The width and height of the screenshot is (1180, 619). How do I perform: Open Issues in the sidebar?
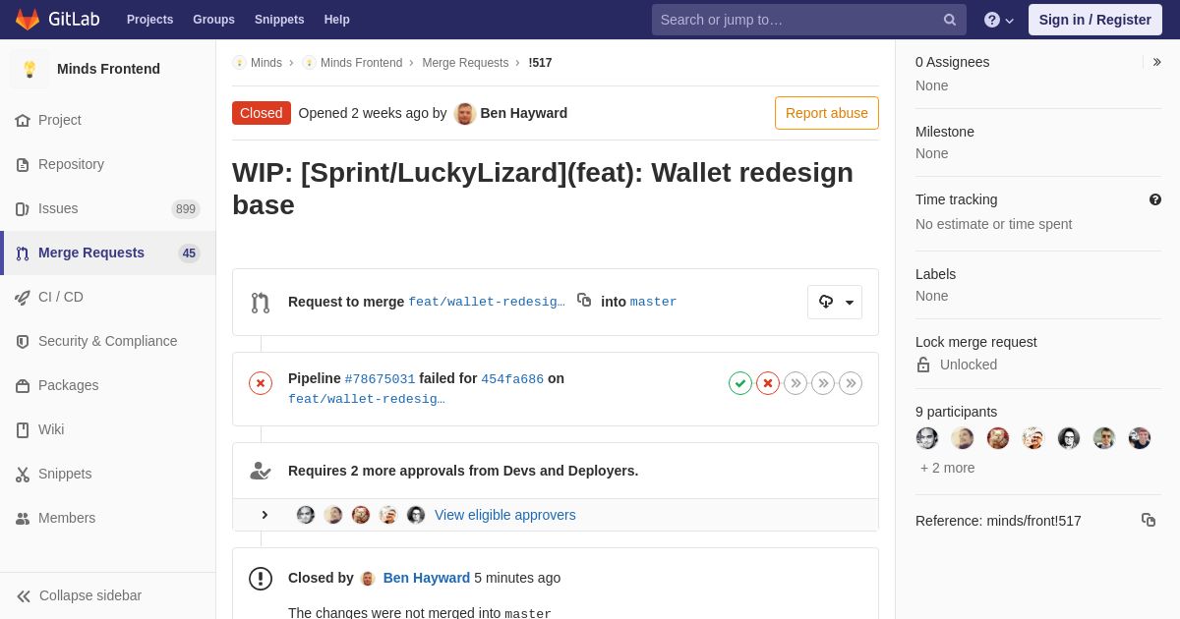click(x=108, y=208)
